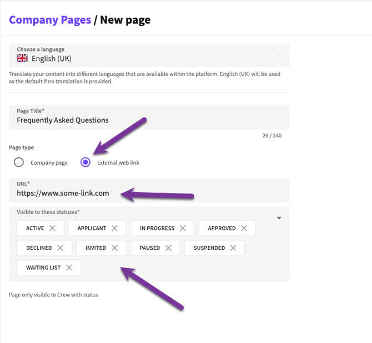
Task: Click the External web link label
Action: coord(118,163)
